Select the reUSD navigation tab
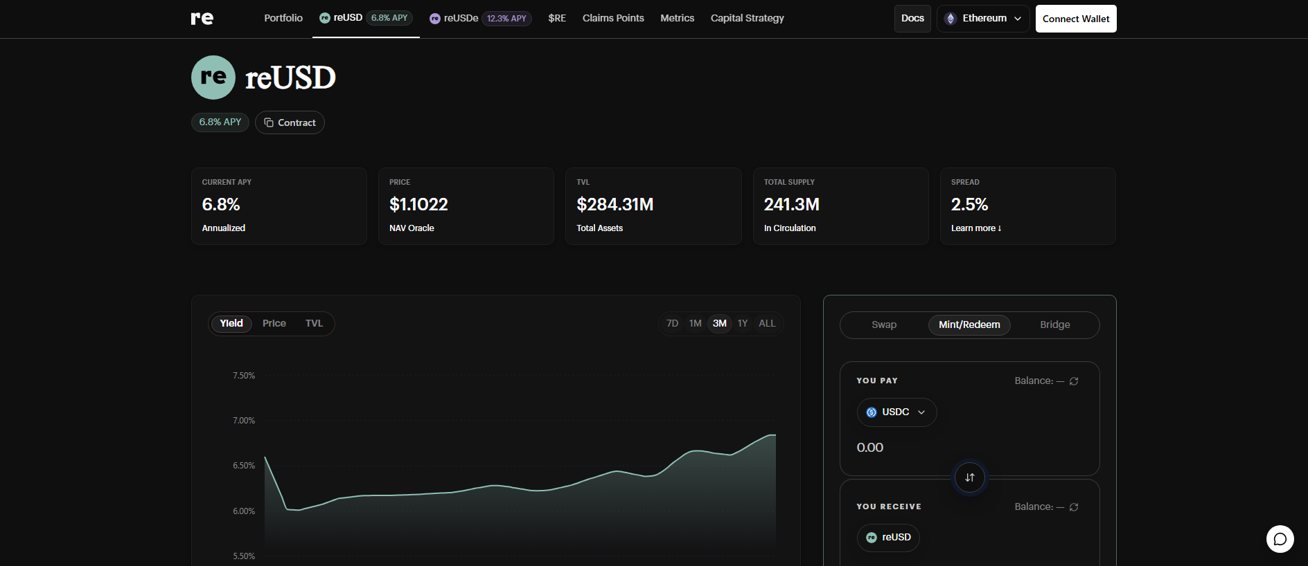 pyautogui.click(x=366, y=18)
